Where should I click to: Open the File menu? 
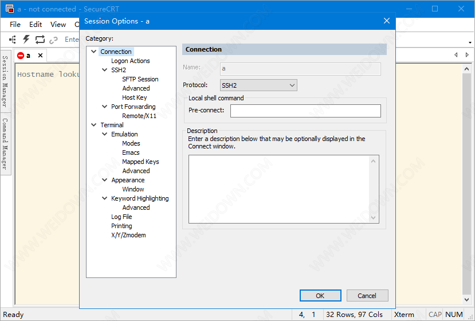pos(15,25)
